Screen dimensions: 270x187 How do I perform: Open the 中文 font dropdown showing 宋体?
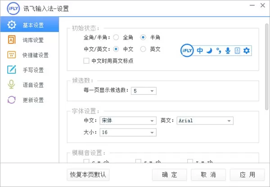pos(128,120)
